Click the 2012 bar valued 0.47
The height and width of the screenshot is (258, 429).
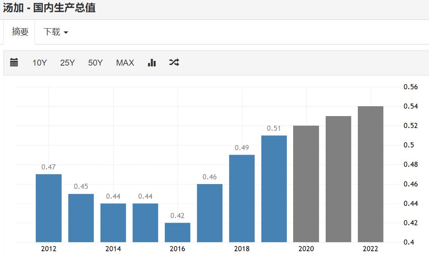pos(48,208)
